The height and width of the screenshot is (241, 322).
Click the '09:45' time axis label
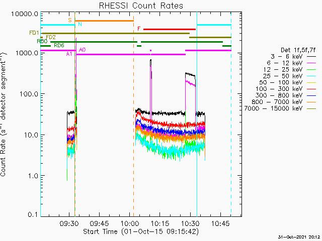point(100,223)
